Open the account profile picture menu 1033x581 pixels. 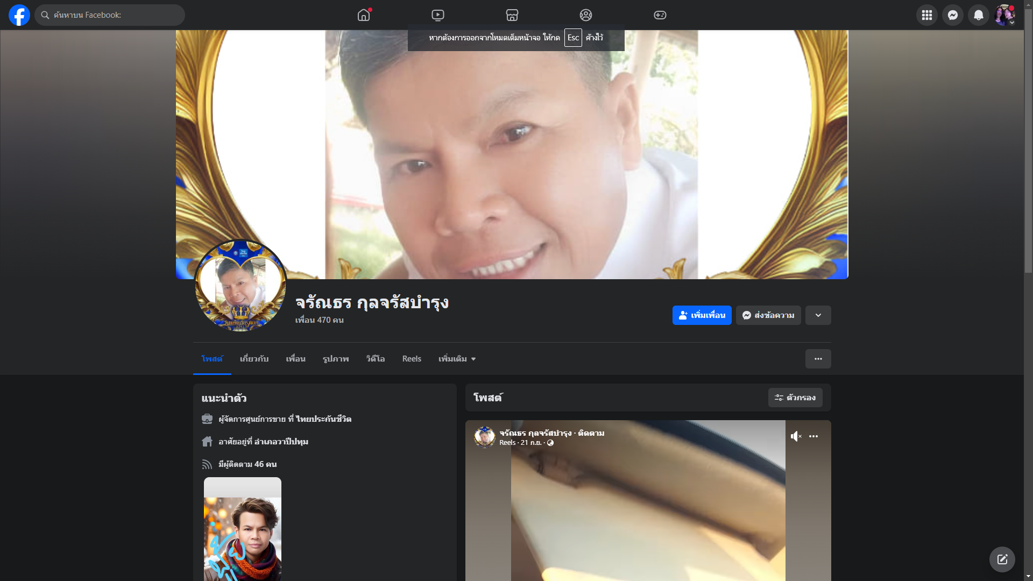(x=1004, y=15)
